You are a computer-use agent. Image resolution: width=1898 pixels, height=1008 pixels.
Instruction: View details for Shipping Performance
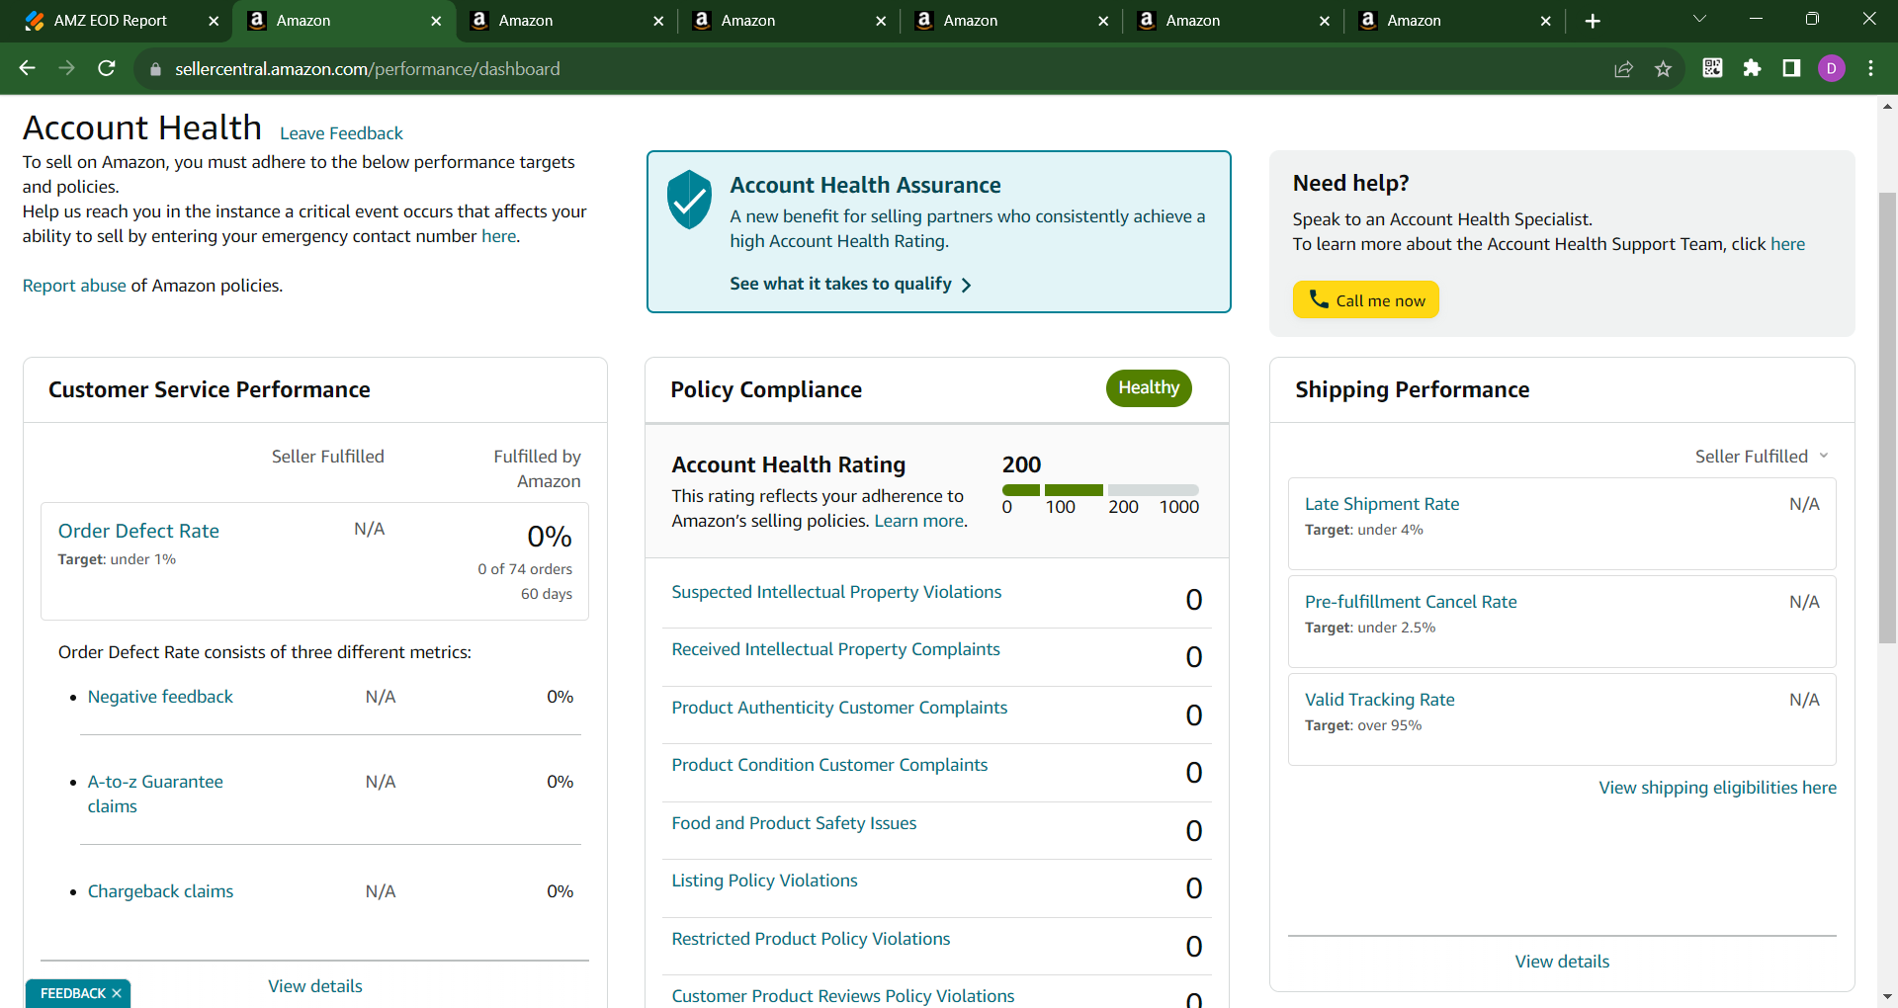coord(1562,962)
